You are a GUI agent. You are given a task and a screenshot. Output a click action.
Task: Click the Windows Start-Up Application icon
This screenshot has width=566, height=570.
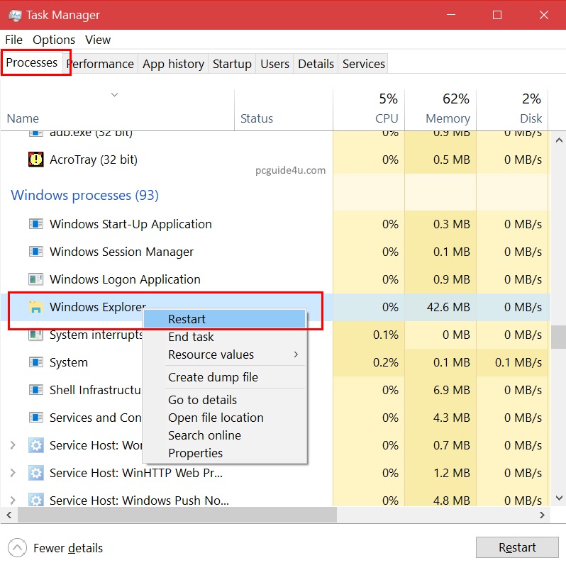(x=35, y=224)
